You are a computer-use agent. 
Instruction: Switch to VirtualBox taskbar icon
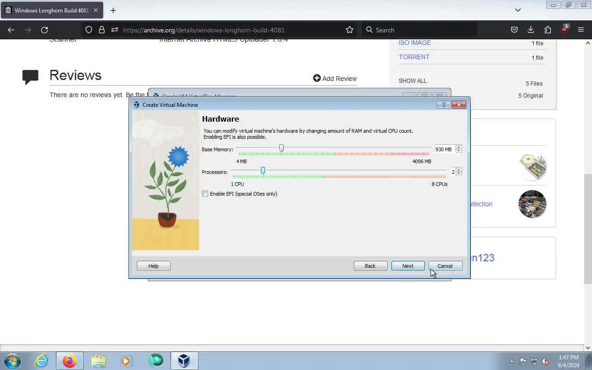[184, 361]
